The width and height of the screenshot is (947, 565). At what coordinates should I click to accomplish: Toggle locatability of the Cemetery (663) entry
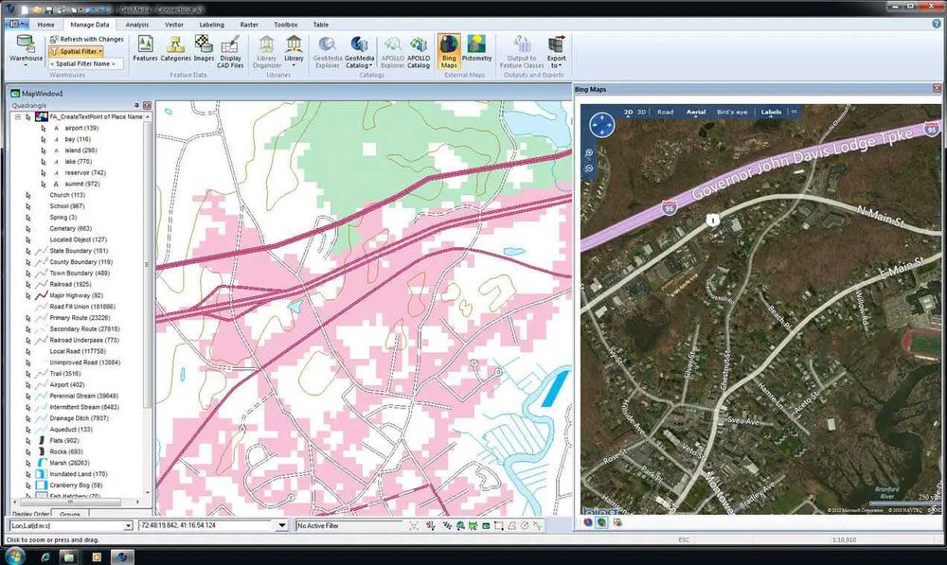tap(27, 229)
